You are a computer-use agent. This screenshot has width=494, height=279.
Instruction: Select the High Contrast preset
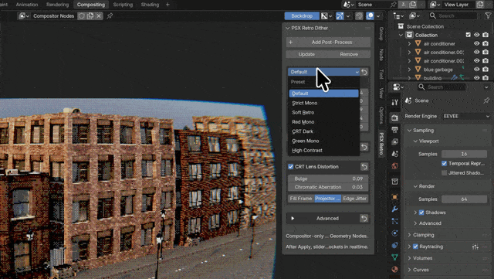(324, 150)
